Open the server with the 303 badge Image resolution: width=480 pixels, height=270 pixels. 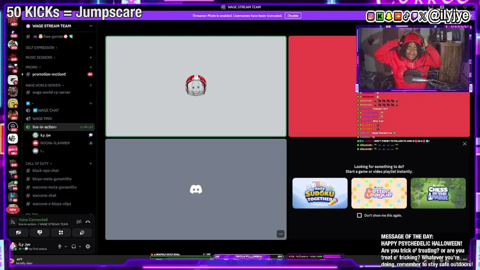click(13, 45)
